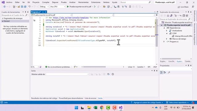
Task: Click Categorized view icon in Propiedades
Action: coord(162,72)
